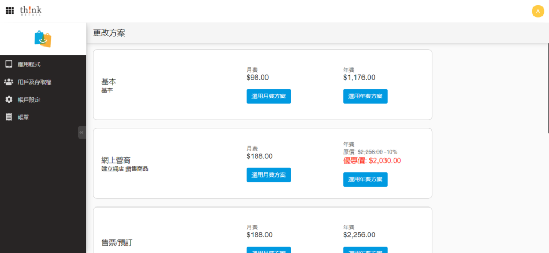Click the Think Retail logo
This screenshot has width=549, height=253.
(x=31, y=11)
